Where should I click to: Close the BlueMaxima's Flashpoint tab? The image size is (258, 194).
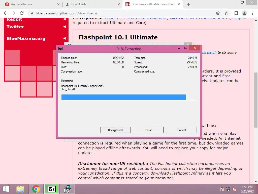pyautogui.click(x=179, y=4)
